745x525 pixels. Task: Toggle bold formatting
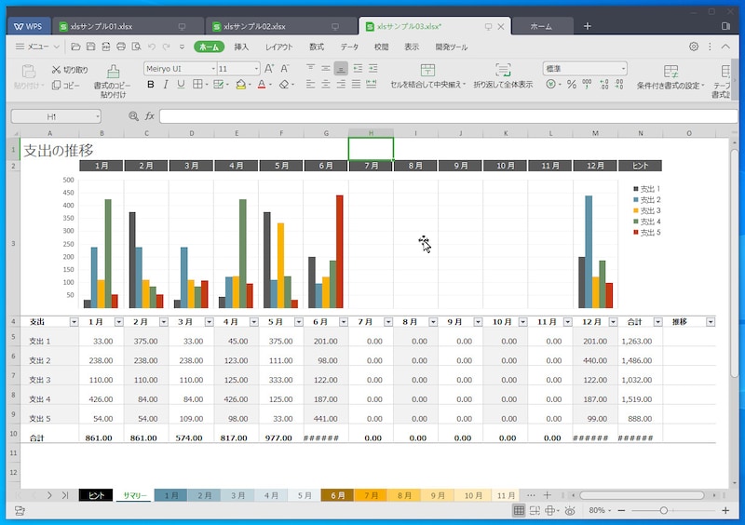click(x=150, y=85)
